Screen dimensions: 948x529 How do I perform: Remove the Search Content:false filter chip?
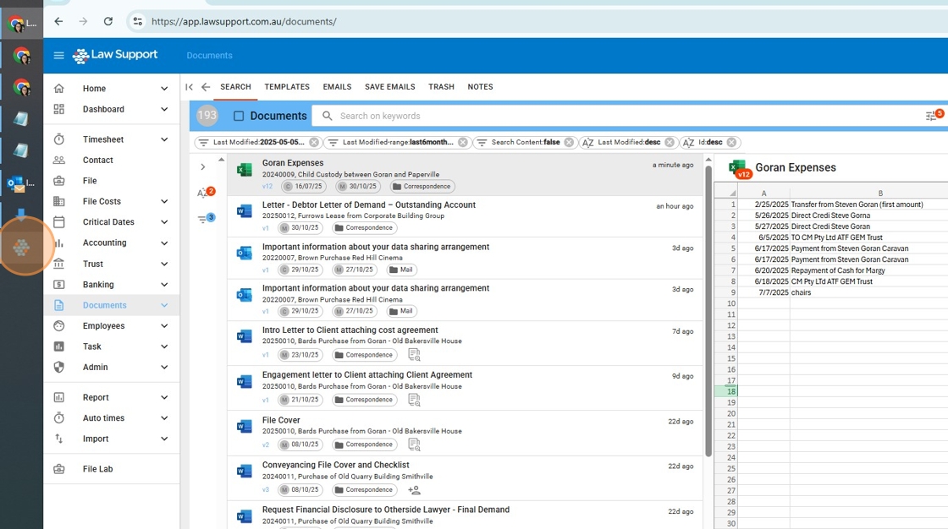click(x=569, y=143)
